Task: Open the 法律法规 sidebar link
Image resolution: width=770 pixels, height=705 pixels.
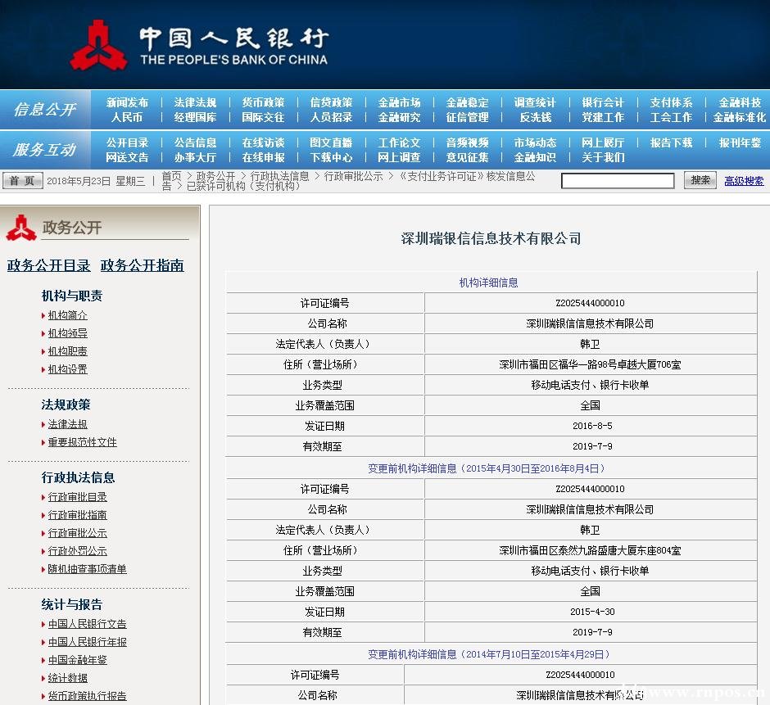Action: pyautogui.click(x=66, y=424)
